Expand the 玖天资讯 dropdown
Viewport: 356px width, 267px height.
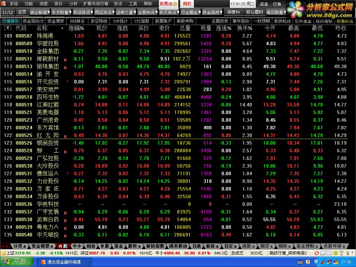point(178,12)
